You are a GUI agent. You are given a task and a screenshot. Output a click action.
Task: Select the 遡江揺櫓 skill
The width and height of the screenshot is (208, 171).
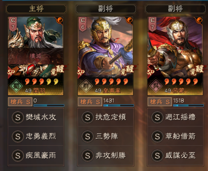coord(175,117)
